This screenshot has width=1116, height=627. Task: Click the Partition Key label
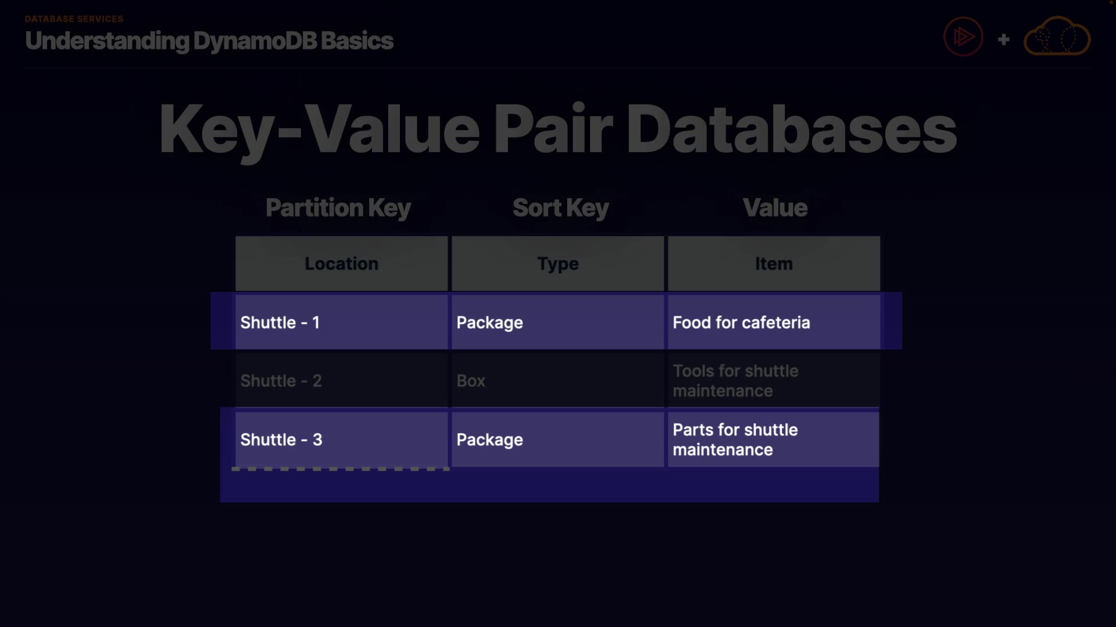pos(338,208)
